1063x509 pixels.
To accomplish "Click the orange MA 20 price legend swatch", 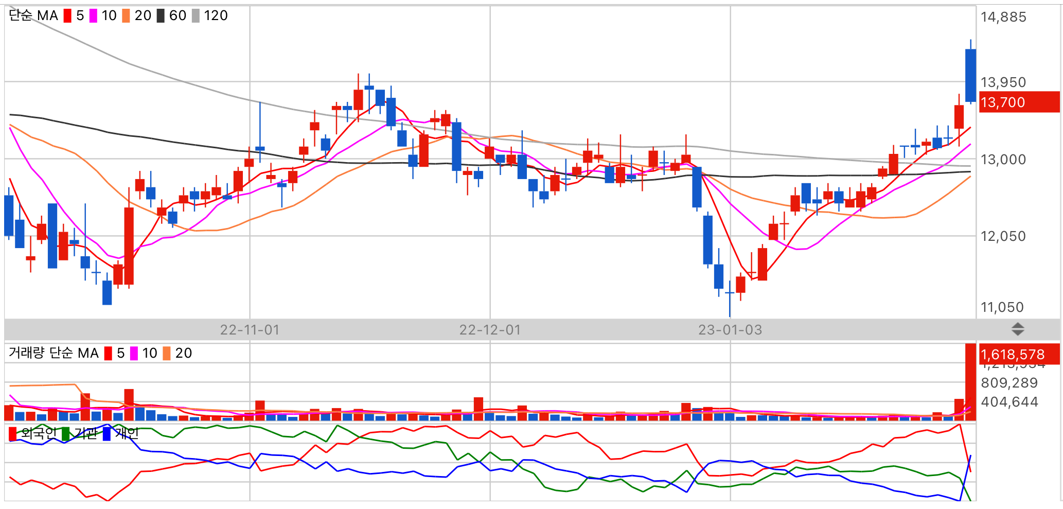I will click(126, 16).
